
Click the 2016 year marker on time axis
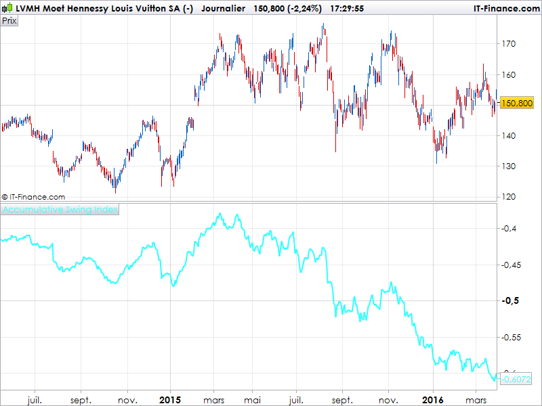(x=433, y=400)
